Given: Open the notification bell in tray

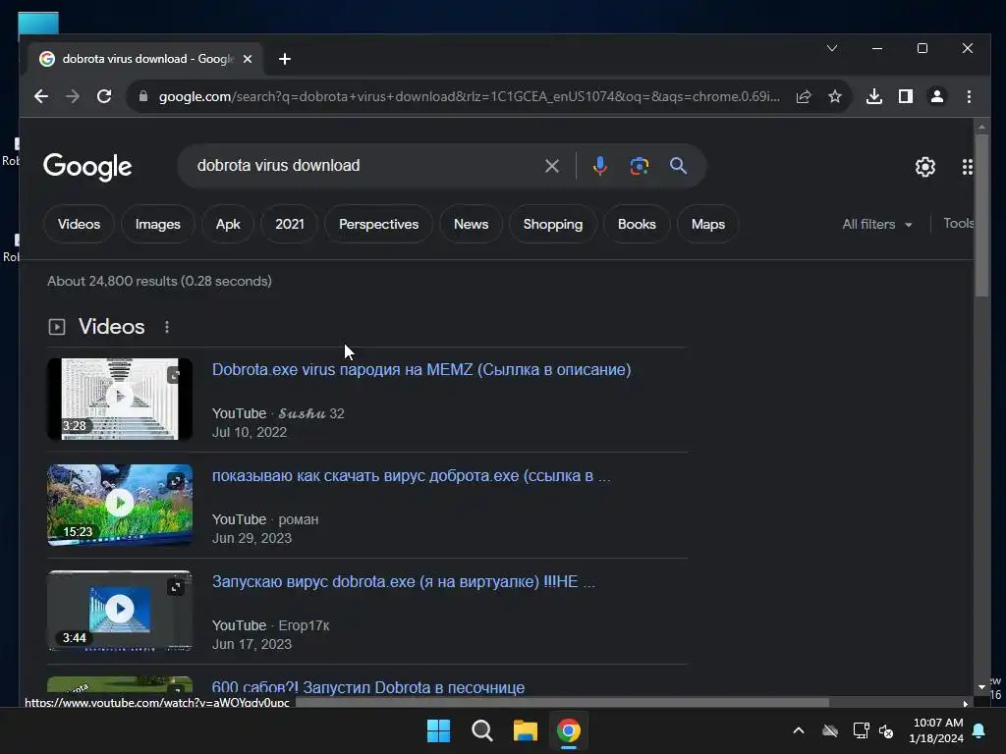Looking at the screenshot, I should pos(979,730).
